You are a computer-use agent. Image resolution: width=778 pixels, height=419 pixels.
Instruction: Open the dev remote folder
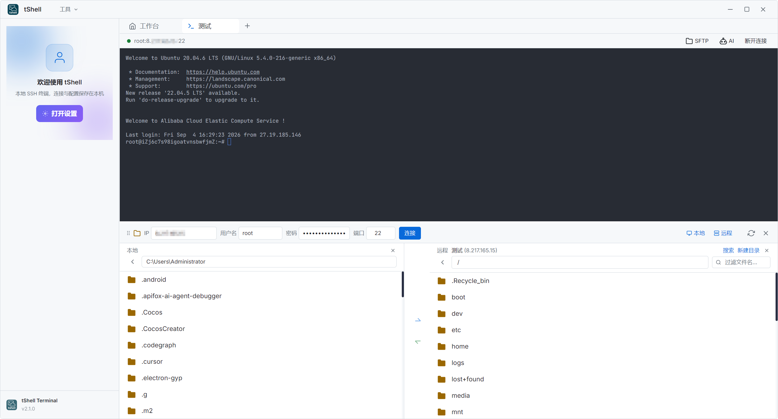click(x=603, y=314)
